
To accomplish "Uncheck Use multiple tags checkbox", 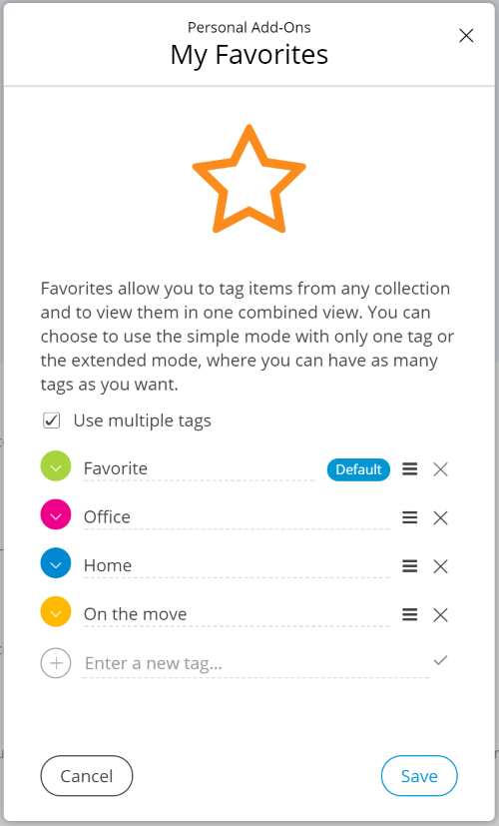I will [x=52, y=420].
